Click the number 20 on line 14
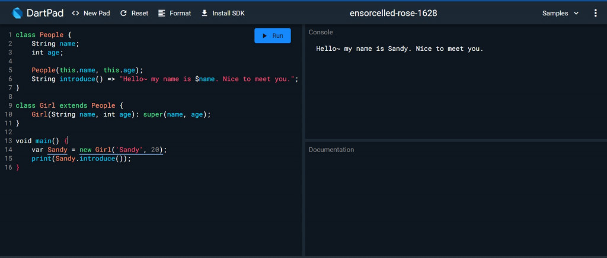This screenshot has width=607, height=258. (155, 150)
